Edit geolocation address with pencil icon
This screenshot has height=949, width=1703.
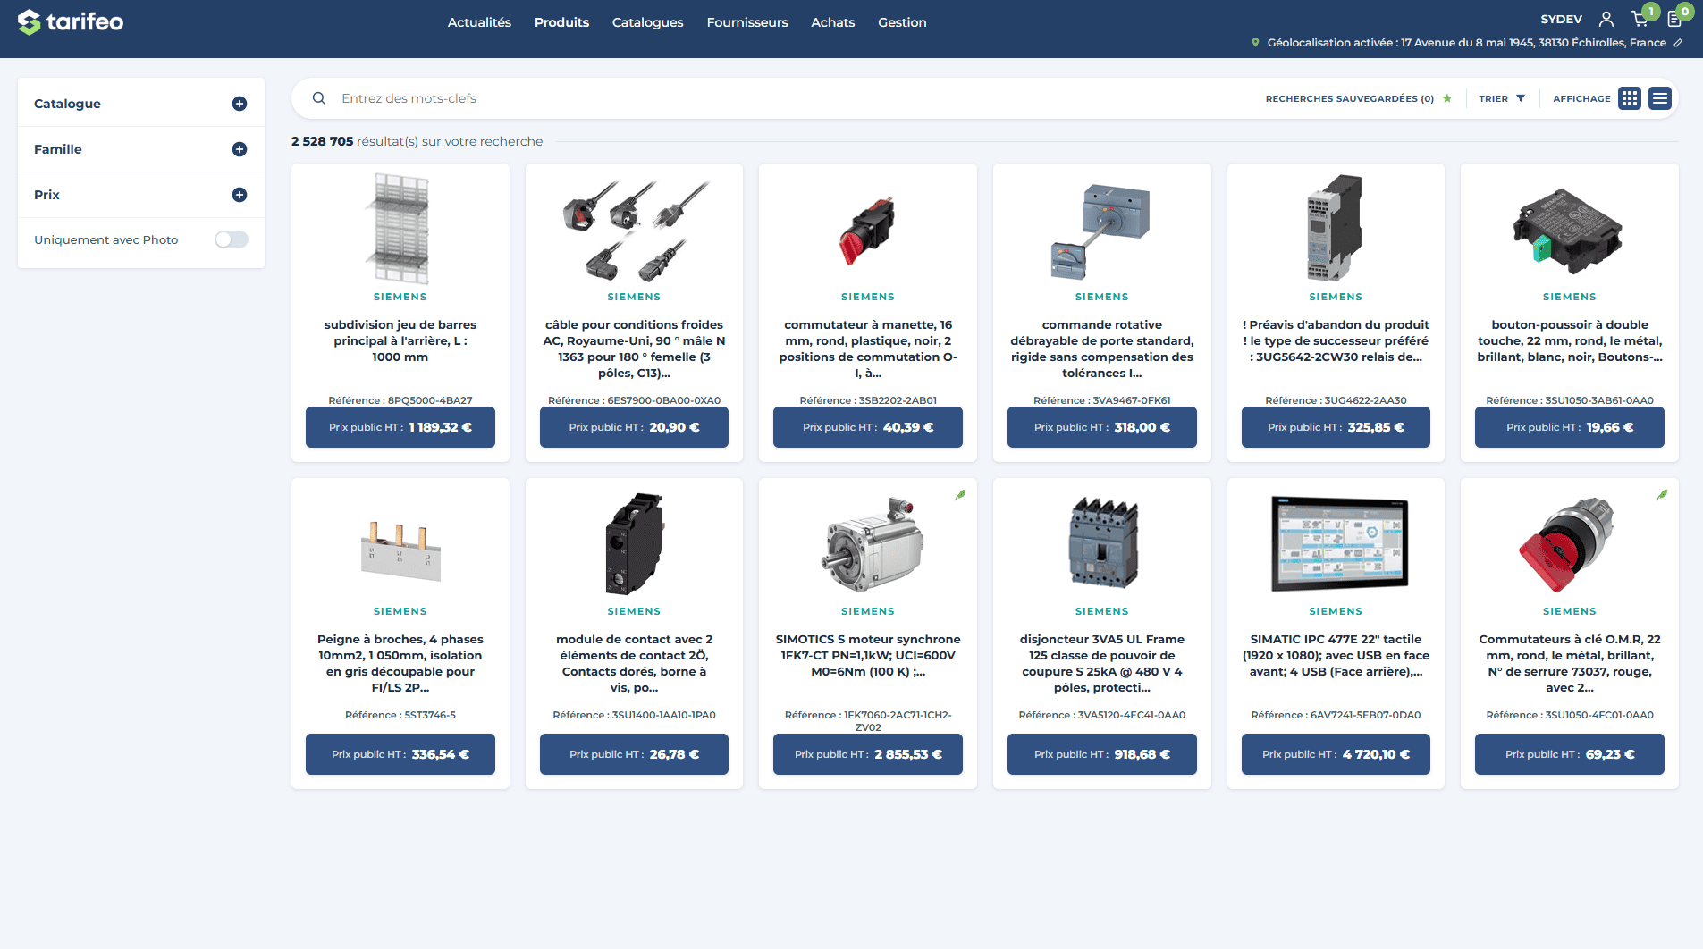pos(1678,43)
